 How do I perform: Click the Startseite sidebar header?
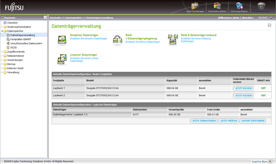click(24, 17)
